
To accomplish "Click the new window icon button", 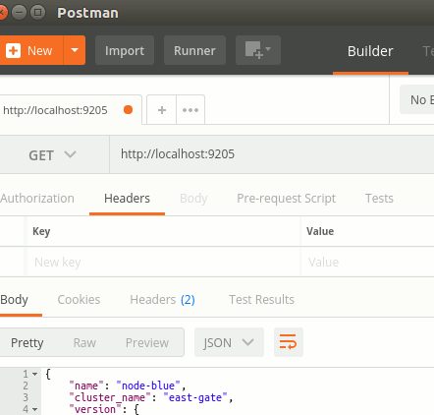I will pyautogui.click(x=258, y=50).
